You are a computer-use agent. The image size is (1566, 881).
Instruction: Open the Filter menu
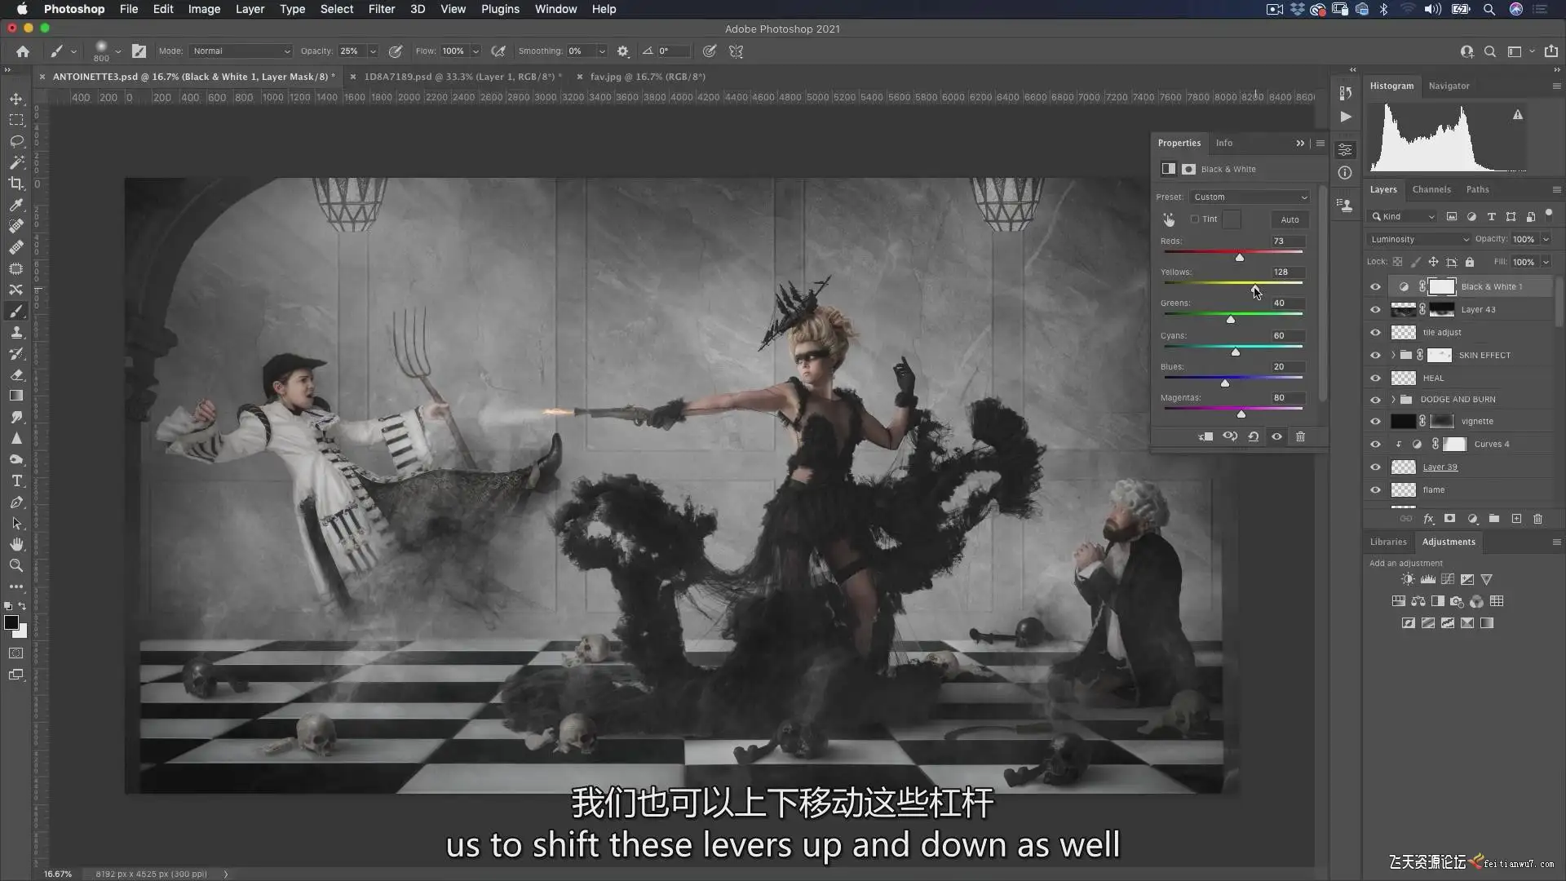(x=381, y=9)
